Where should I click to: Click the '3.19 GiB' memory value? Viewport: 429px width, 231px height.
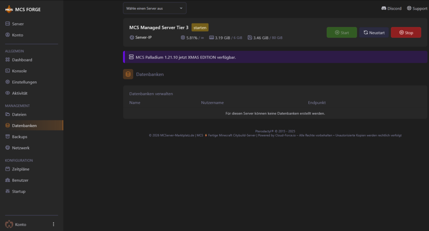222,38
